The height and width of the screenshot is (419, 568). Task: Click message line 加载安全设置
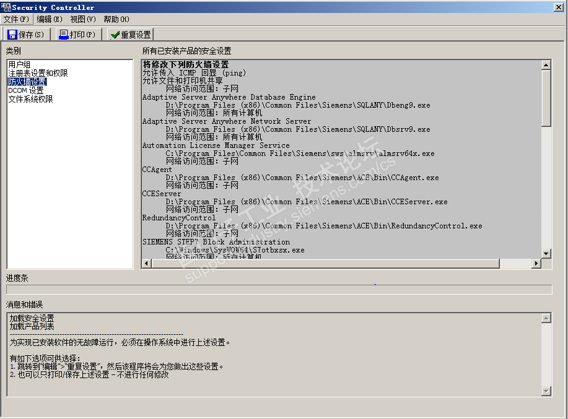click(32, 318)
